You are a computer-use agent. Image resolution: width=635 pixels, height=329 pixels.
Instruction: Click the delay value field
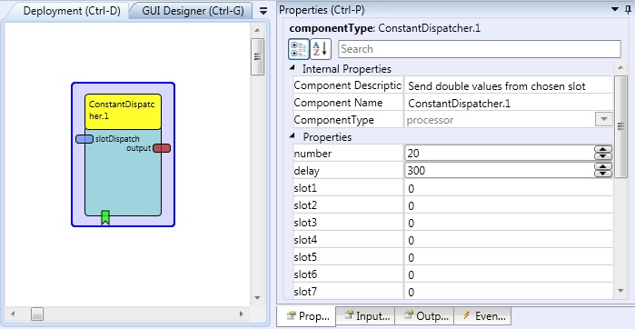500,171
